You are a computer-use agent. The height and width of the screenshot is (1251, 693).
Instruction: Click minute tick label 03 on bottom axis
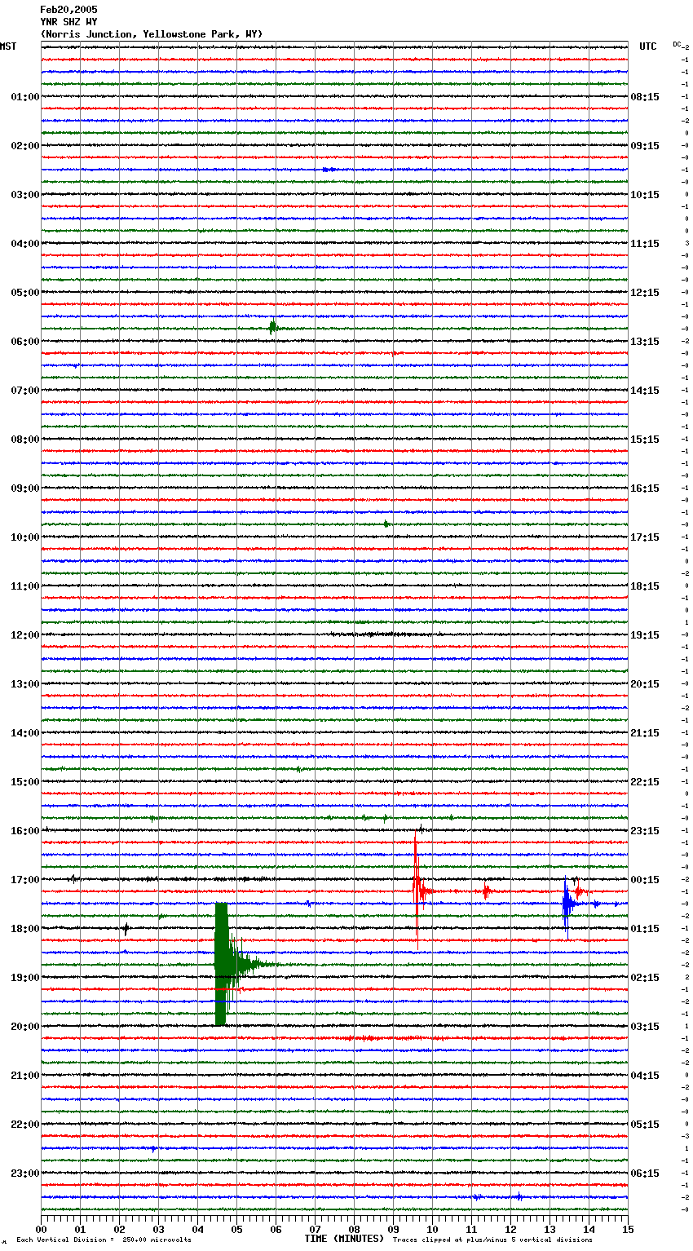point(158,1230)
